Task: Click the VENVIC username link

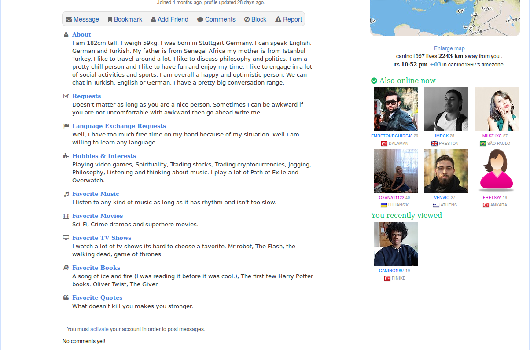Action: [x=442, y=198]
